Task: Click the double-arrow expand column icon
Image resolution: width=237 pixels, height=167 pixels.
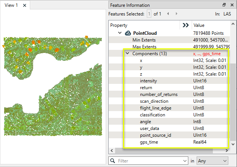Action: click(x=185, y=25)
